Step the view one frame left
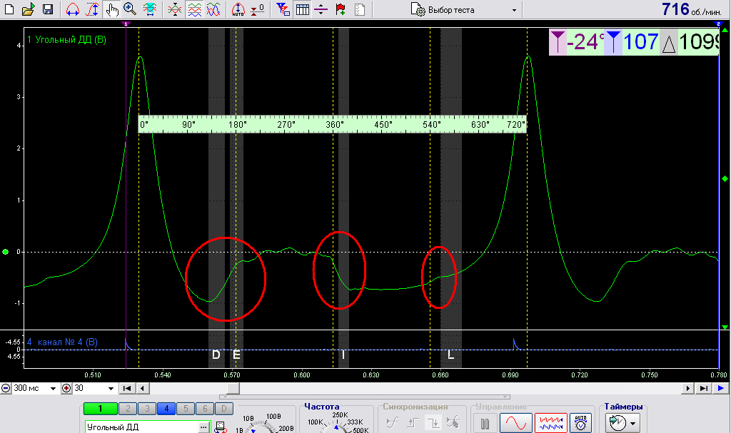This screenshot has height=433, width=731. pos(143,388)
